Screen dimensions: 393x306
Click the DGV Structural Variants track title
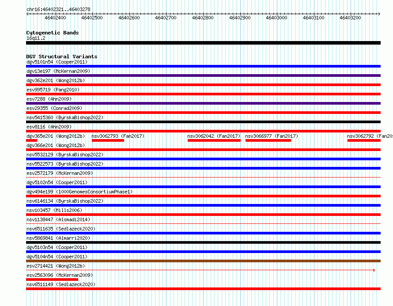[62, 57]
